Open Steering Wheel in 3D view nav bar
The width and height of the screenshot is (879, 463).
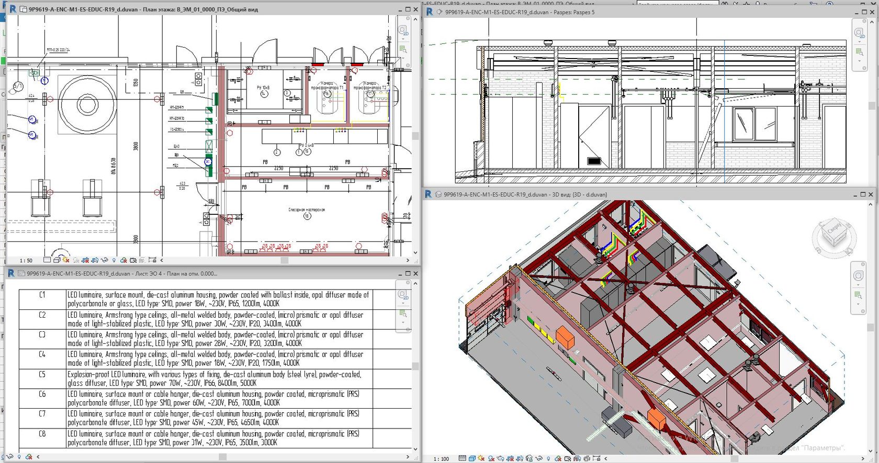[x=859, y=275]
